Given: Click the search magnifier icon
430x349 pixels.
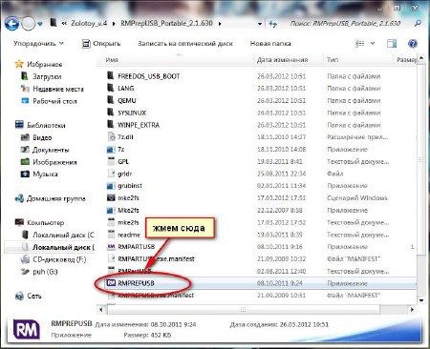Looking at the screenshot, I should coord(418,23).
